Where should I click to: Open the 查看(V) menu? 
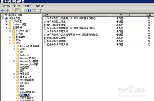(28, 6)
